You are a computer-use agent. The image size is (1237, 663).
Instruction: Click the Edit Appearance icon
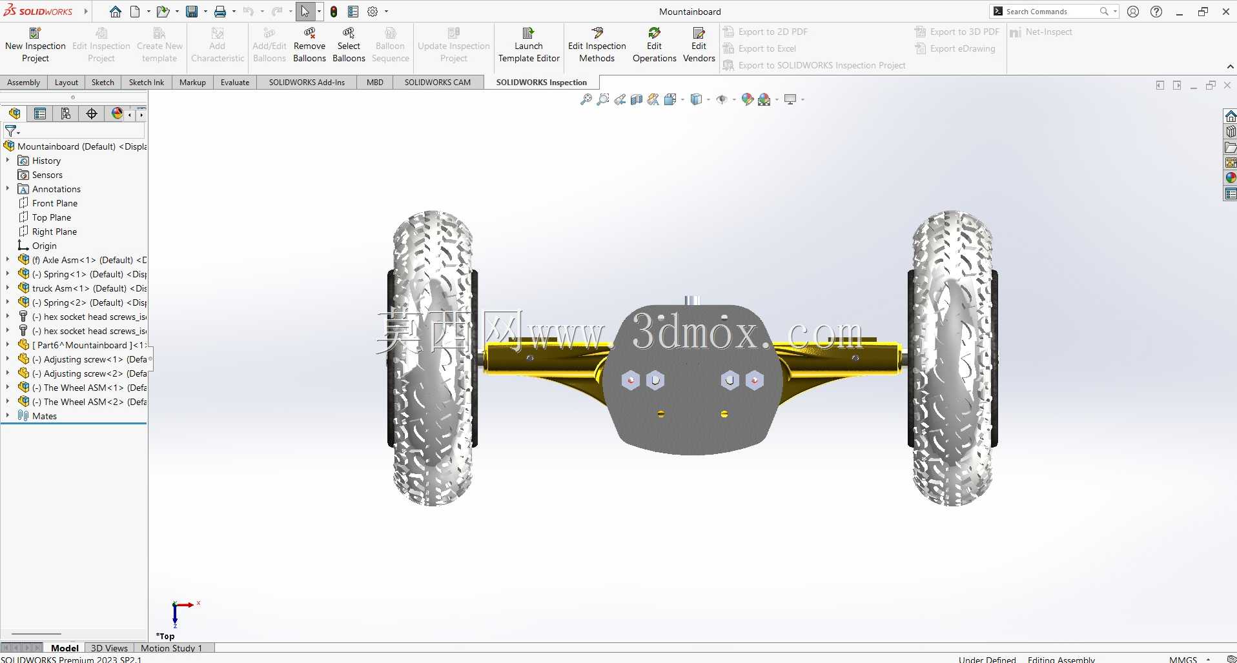tap(748, 99)
